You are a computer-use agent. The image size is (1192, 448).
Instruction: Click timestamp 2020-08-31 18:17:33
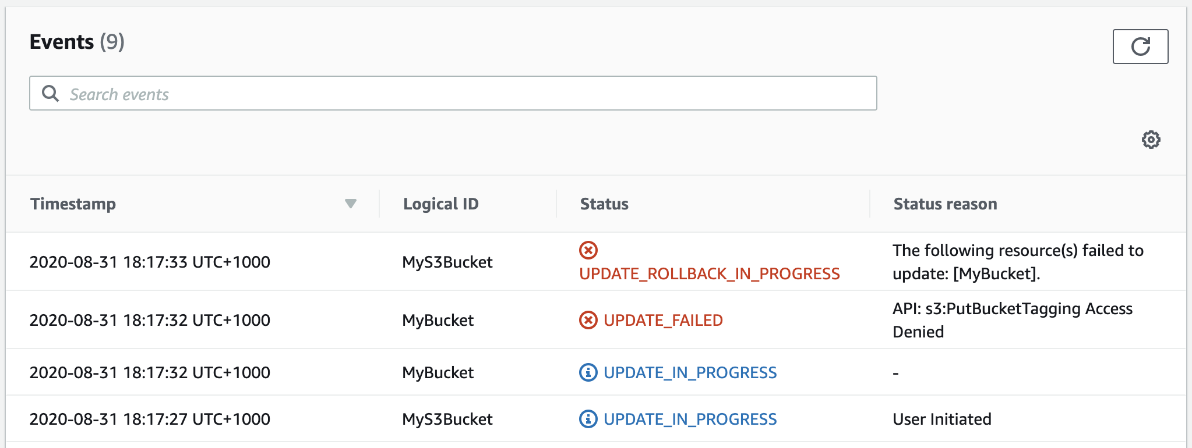point(150,262)
